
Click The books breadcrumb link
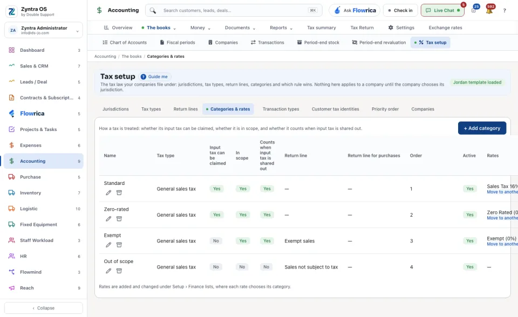[x=132, y=57]
